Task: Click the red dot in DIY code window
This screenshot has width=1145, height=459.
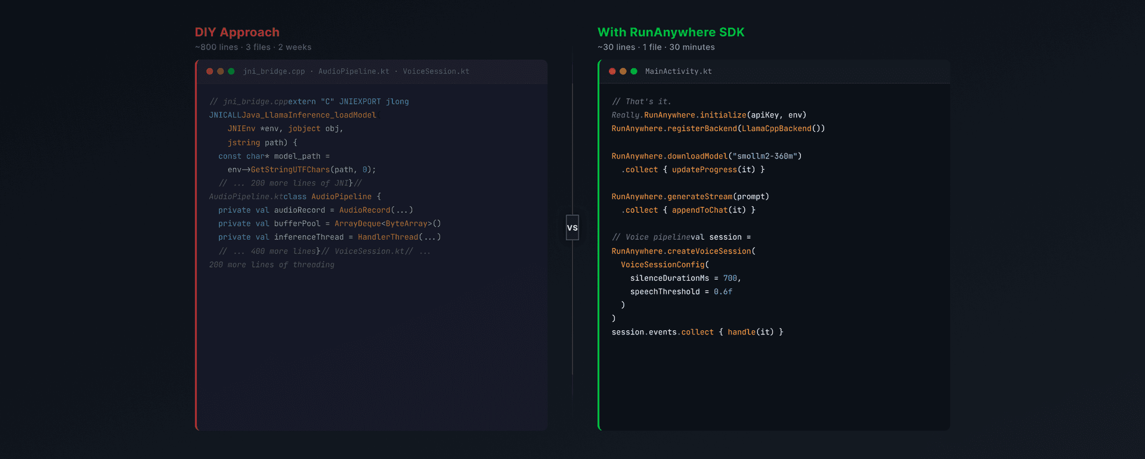Action: pos(210,72)
